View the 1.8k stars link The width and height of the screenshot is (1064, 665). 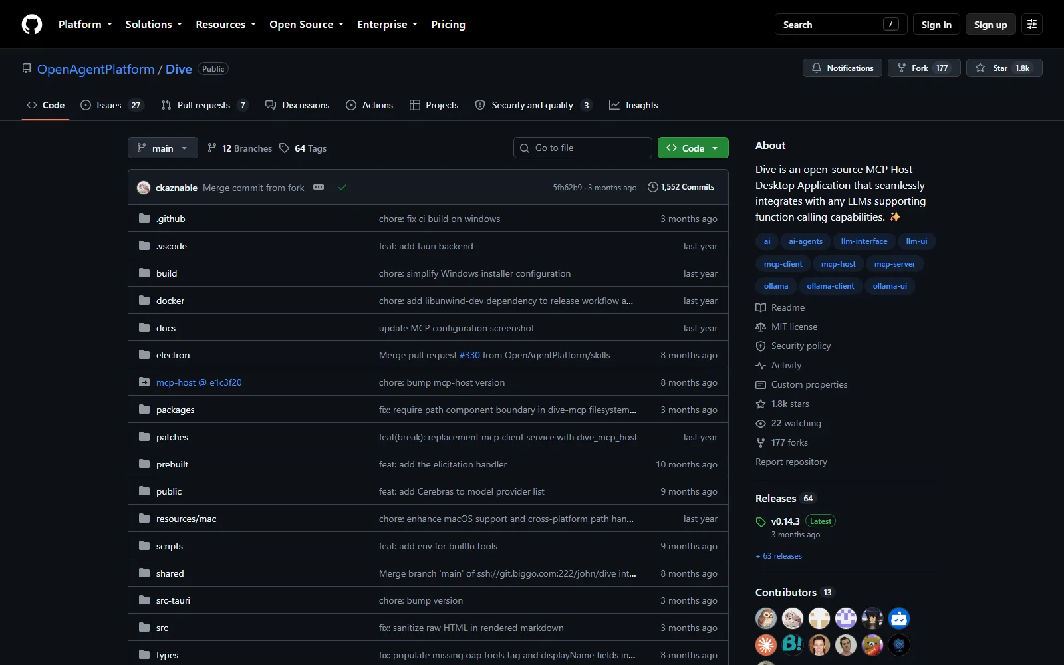(783, 404)
